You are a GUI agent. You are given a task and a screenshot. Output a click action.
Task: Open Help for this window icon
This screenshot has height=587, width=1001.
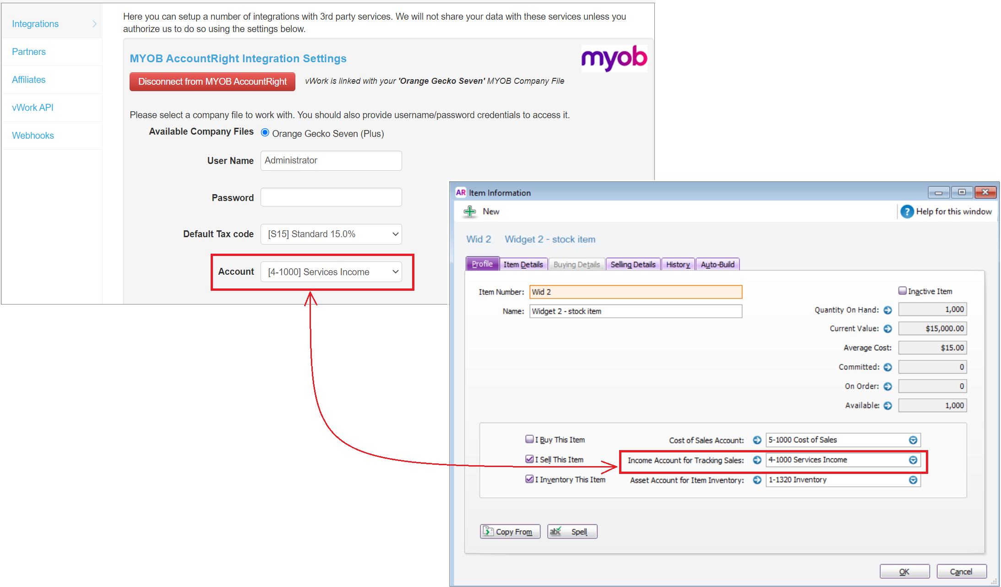coord(907,212)
